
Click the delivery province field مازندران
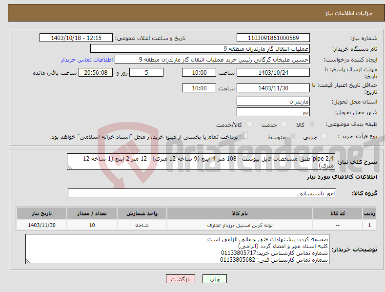[x=273, y=101]
